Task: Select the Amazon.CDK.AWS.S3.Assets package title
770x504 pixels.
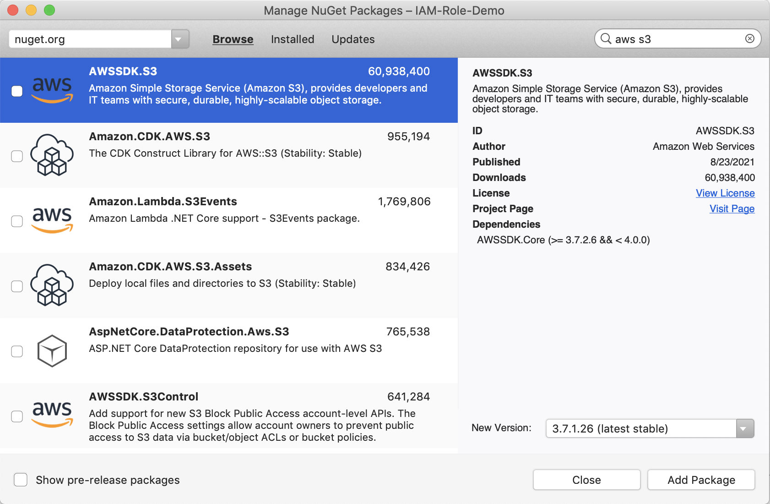Action: pos(170,267)
